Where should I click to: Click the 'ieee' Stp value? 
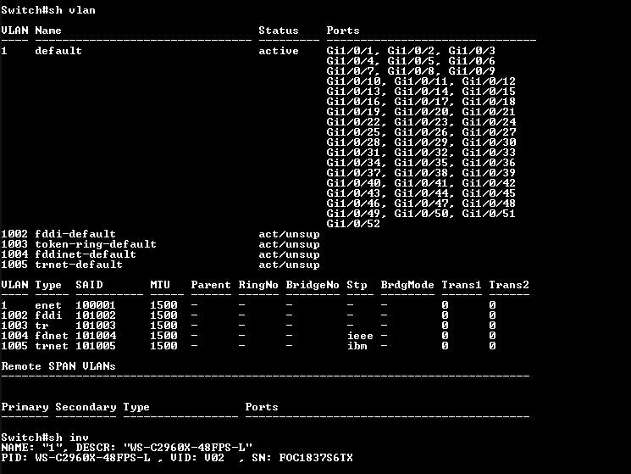pyautogui.click(x=360, y=336)
